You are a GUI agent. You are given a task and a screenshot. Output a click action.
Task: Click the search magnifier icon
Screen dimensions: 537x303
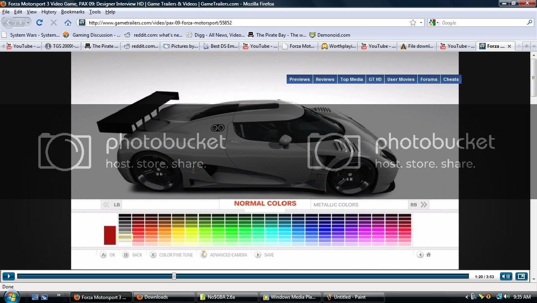[x=530, y=22]
